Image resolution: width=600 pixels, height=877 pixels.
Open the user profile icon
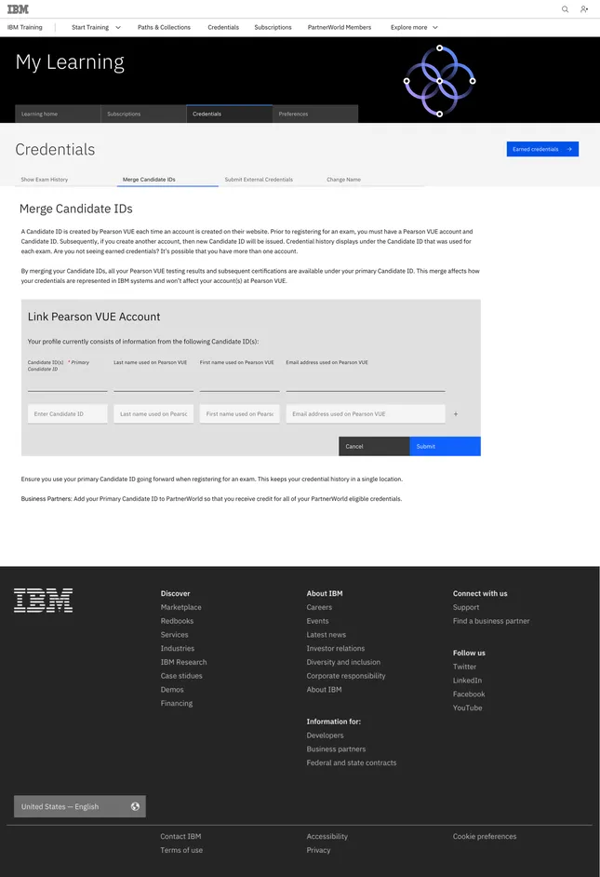coord(584,9)
